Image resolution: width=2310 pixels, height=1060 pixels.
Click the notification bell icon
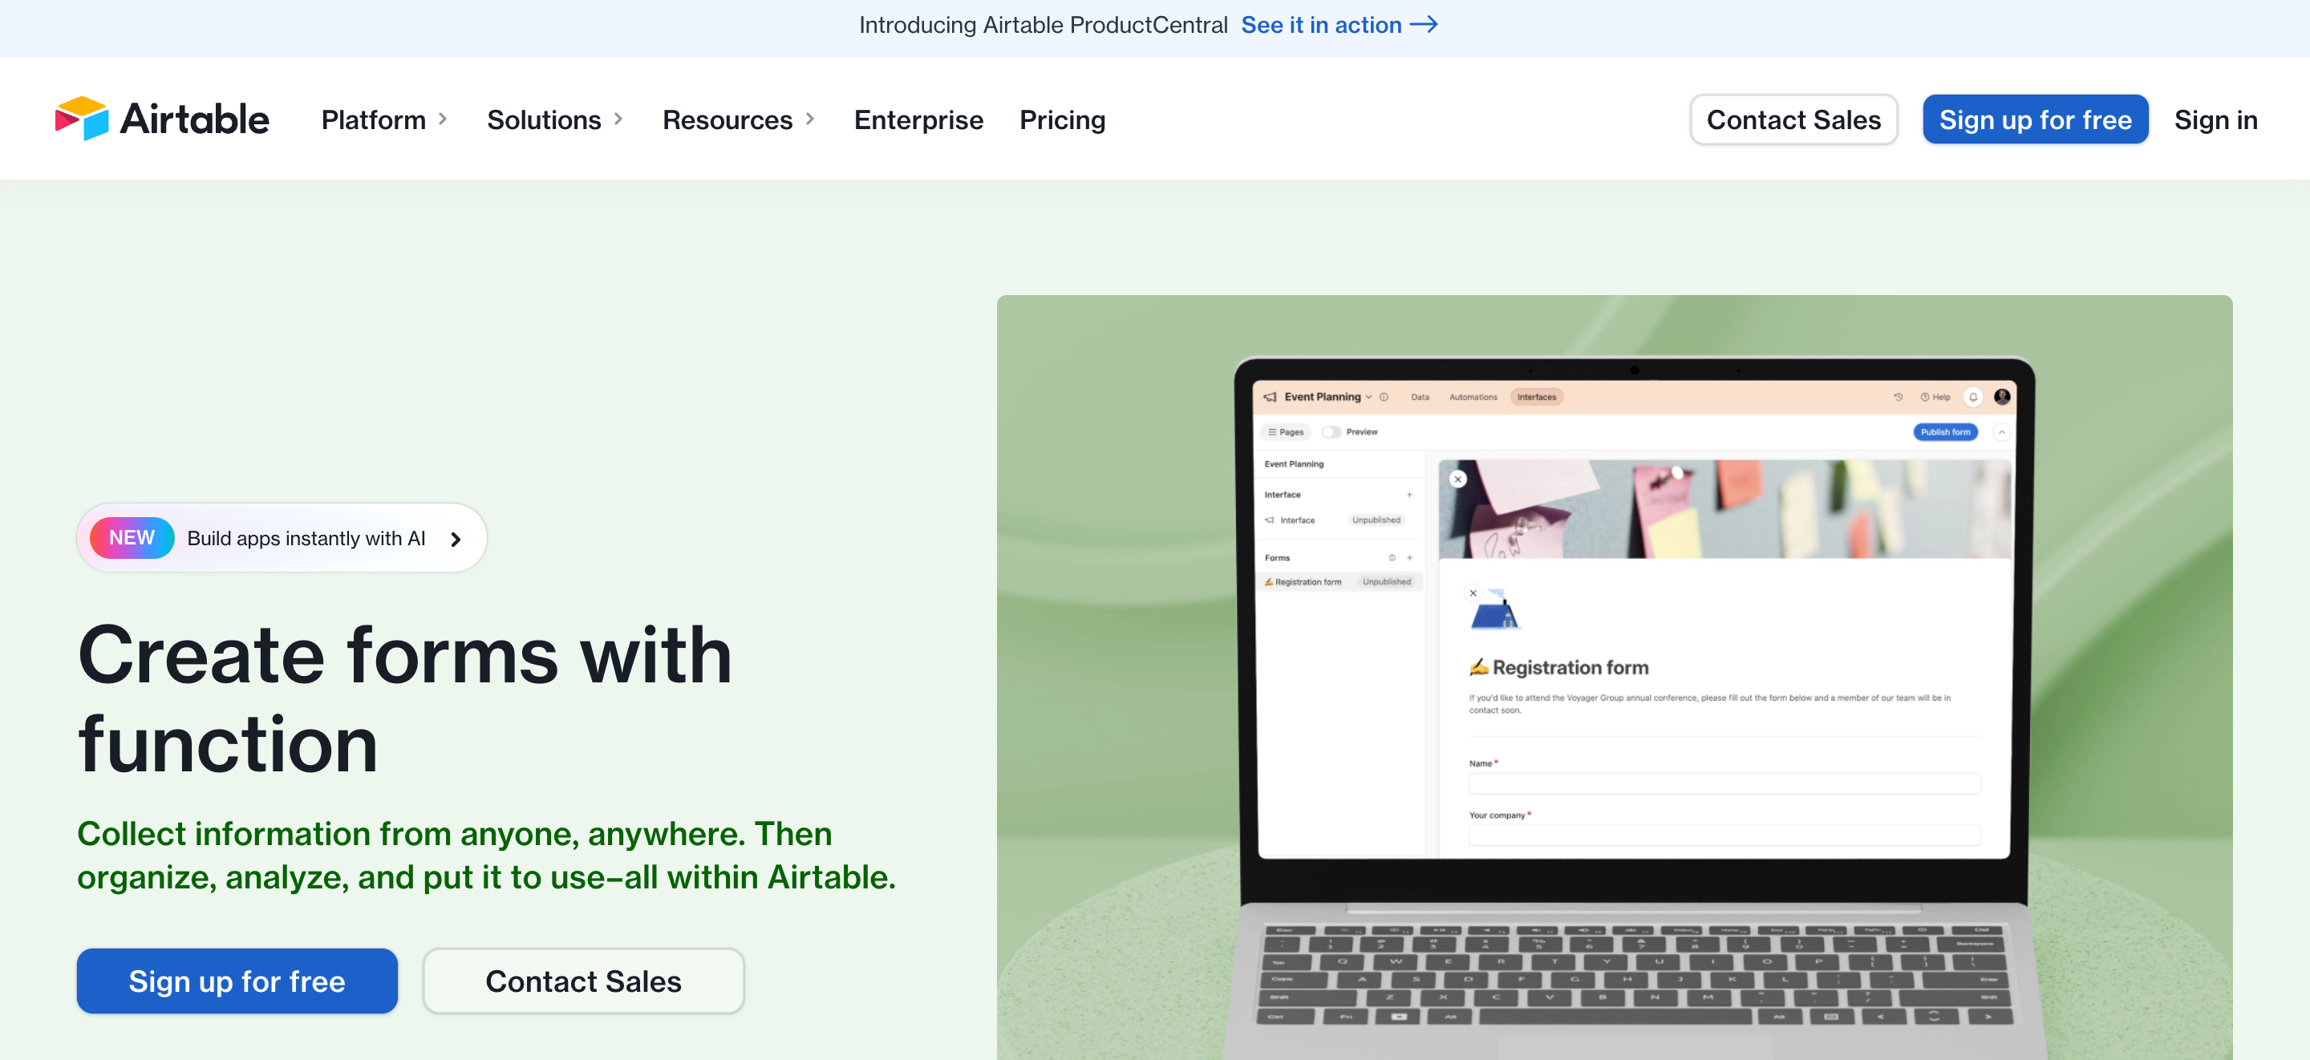click(x=1973, y=397)
